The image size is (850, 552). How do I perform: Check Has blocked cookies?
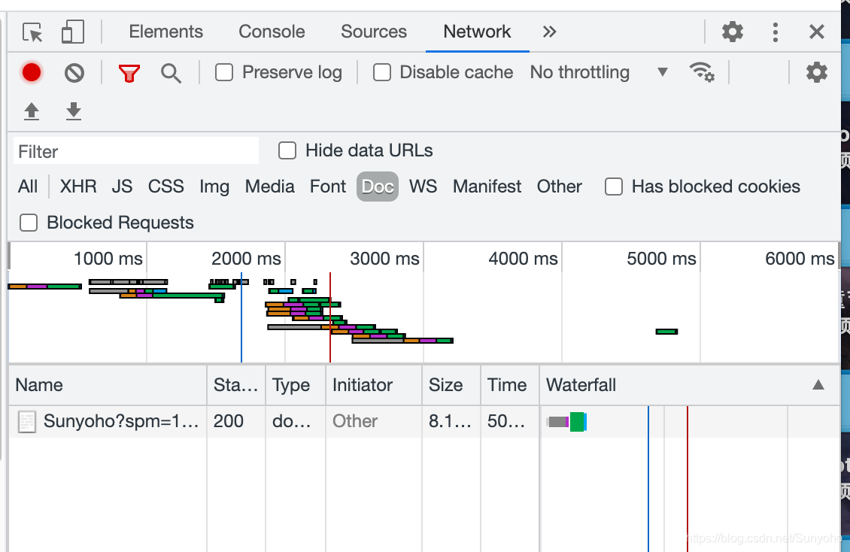(613, 187)
